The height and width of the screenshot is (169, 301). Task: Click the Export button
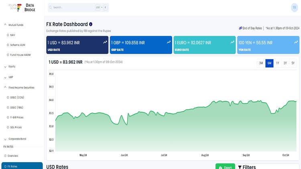(x=225, y=166)
